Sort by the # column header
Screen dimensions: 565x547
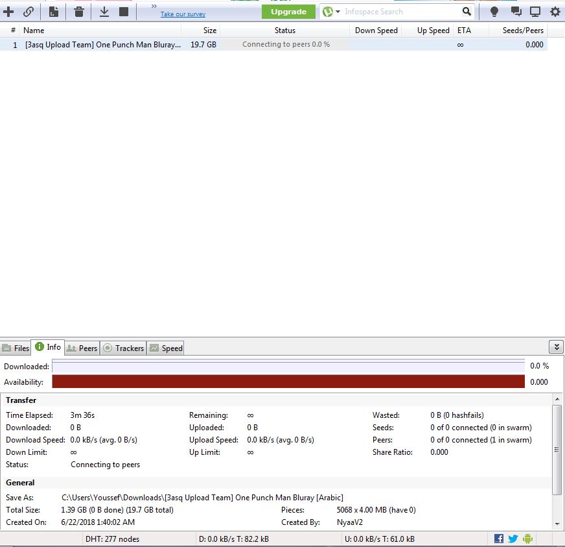click(x=13, y=30)
